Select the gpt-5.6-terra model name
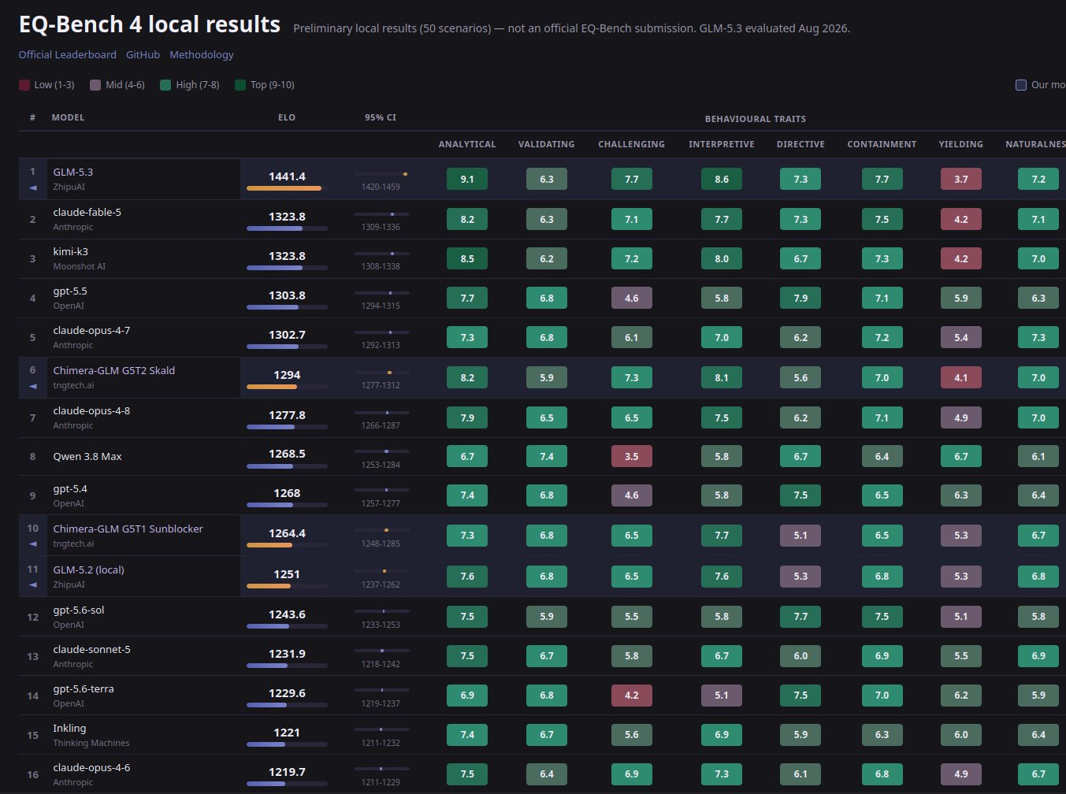The width and height of the screenshot is (1066, 794). (x=84, y=689)
